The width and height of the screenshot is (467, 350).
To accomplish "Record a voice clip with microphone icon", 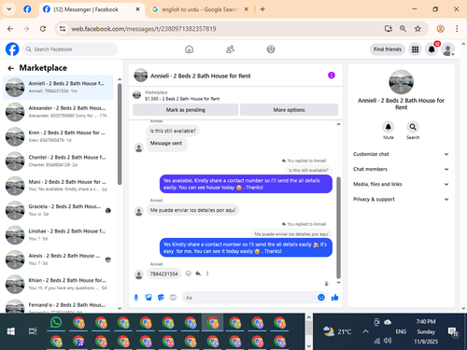I will click(136, 298).
